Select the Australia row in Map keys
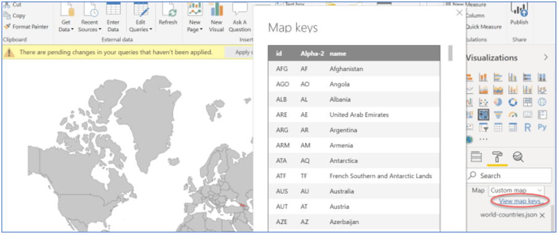The height and width of the screenshot is (235, 558). point(354,191)
